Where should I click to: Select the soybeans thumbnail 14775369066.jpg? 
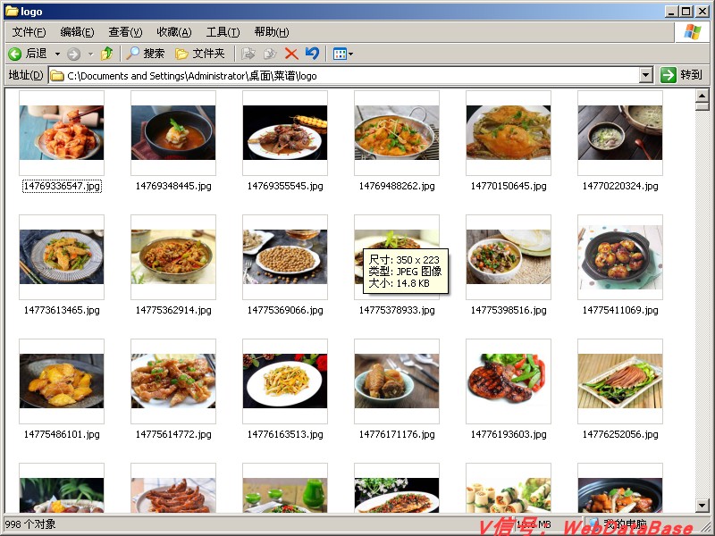point(285,257)
